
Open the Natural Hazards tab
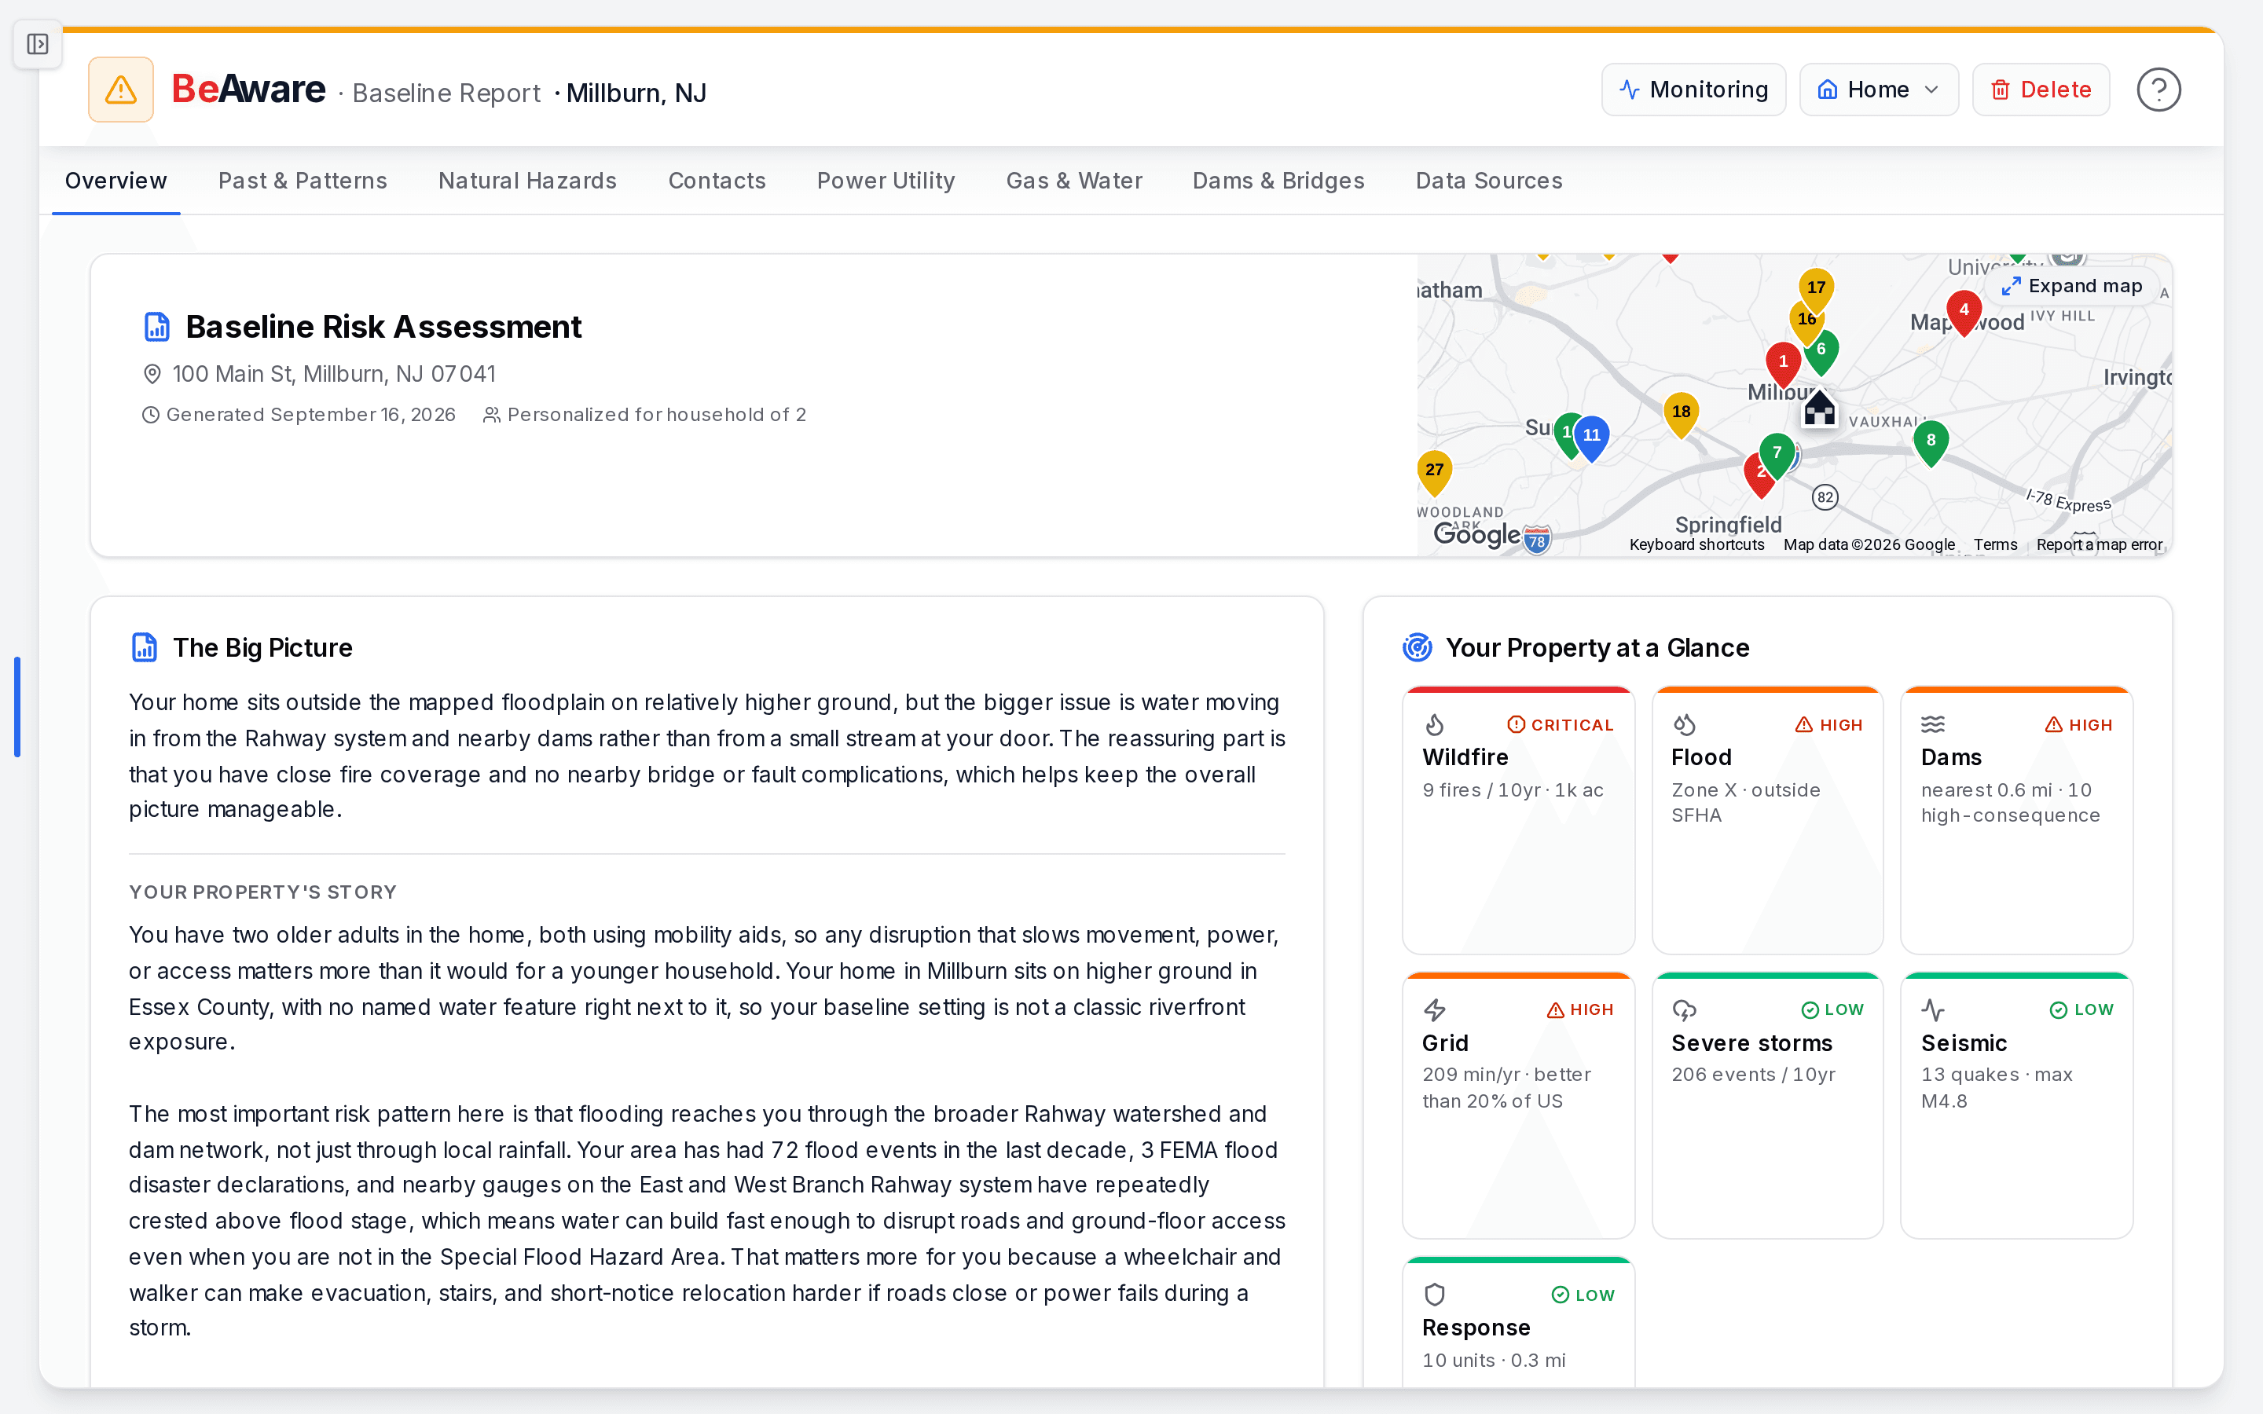click(x=527, y=181)
